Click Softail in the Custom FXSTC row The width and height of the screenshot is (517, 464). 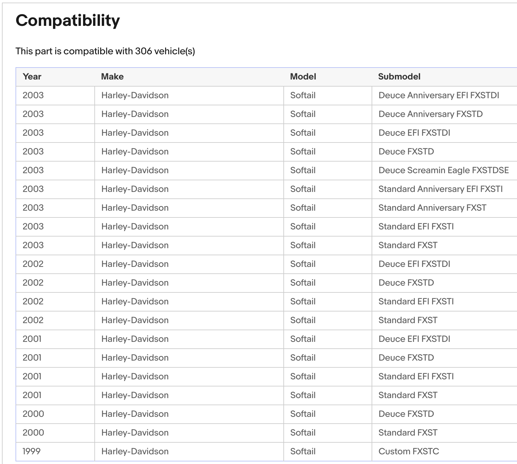(x=302, y=451)
